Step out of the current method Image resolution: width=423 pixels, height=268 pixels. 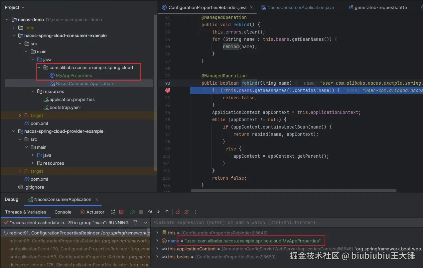pos(167,212)
